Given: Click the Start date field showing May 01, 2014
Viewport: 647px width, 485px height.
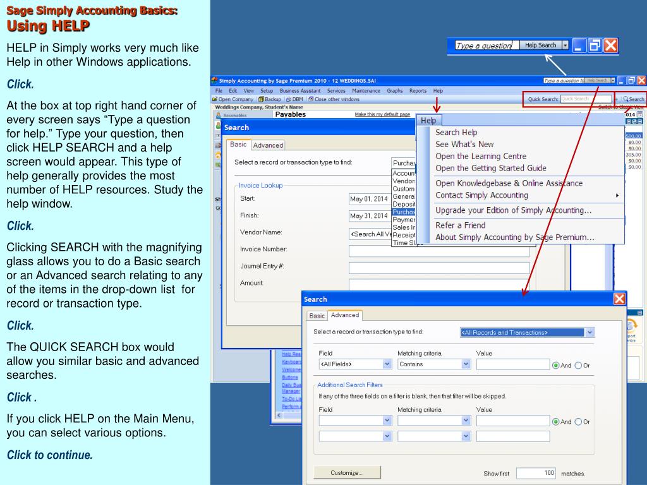Looking at the screenshot, I should click(x=370, y=199).
